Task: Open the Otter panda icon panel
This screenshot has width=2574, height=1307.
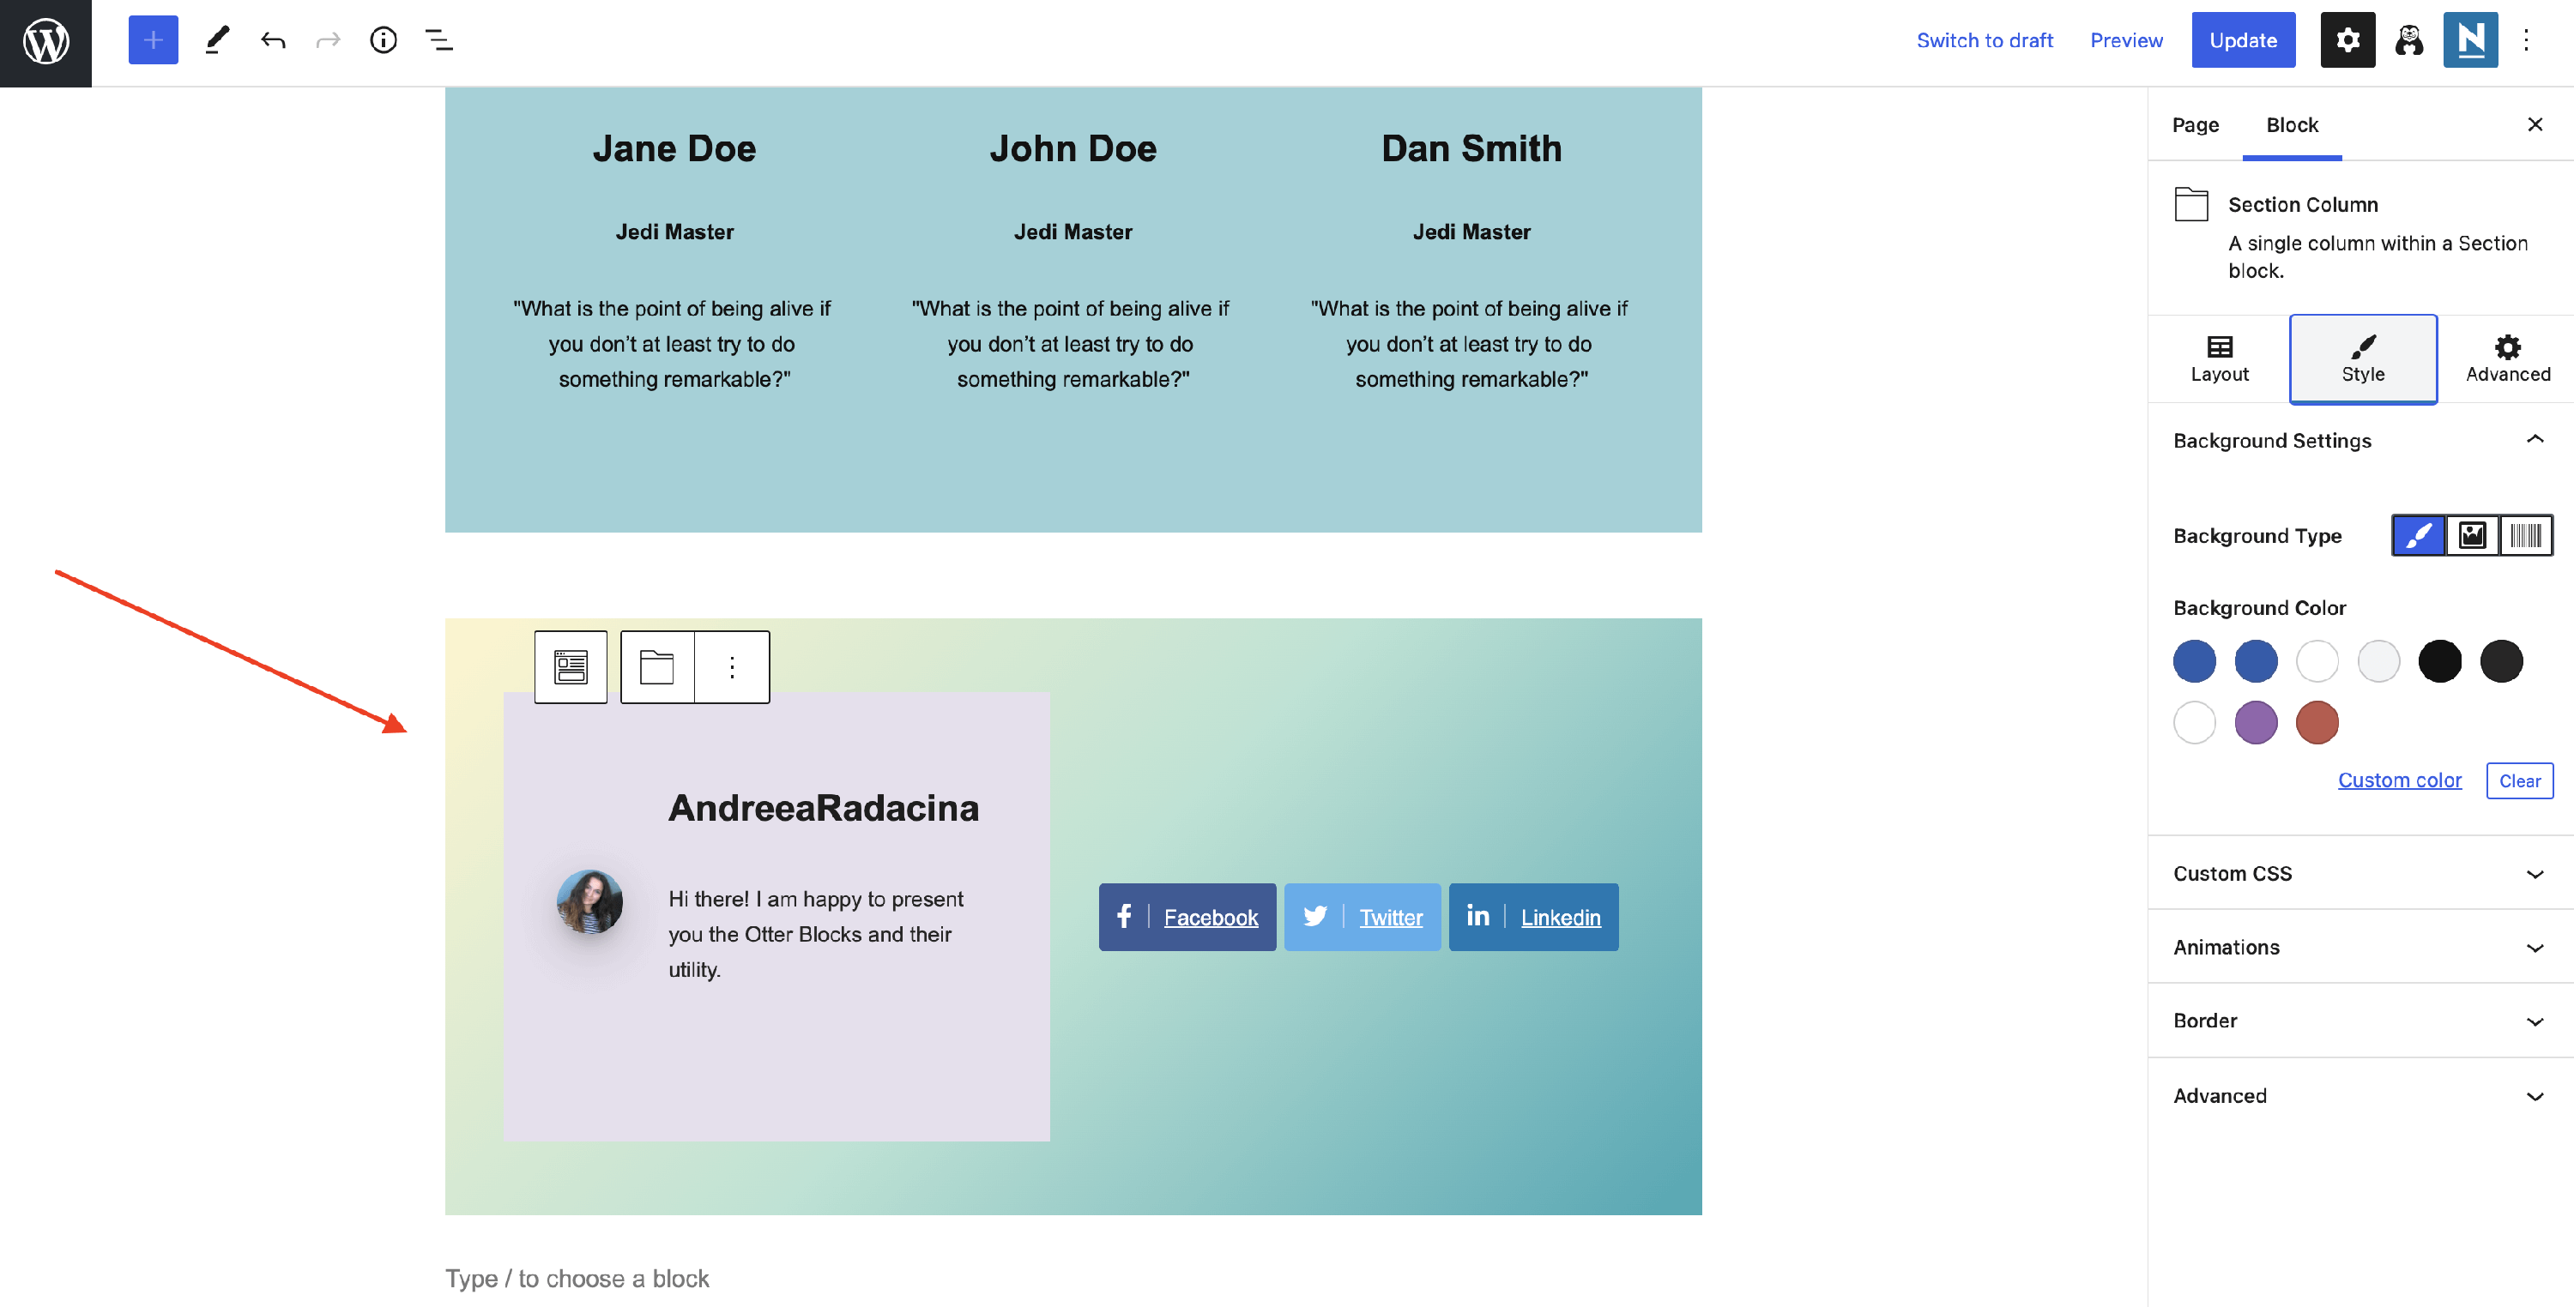Action: point(2409,41)
